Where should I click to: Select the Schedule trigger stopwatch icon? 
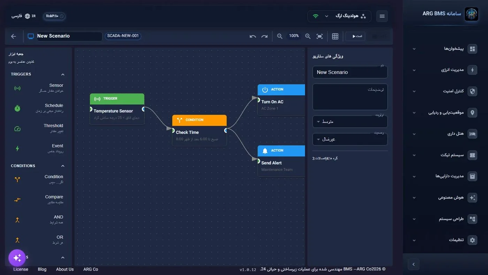pyautogui.click(x=17, y=108)
